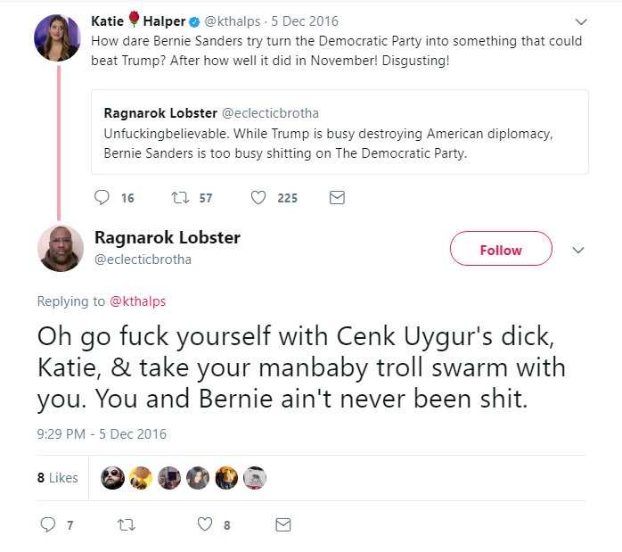View Katie Halper's profile picture
The height and width of the screenshot is (552, 622).
pos(59,38)
